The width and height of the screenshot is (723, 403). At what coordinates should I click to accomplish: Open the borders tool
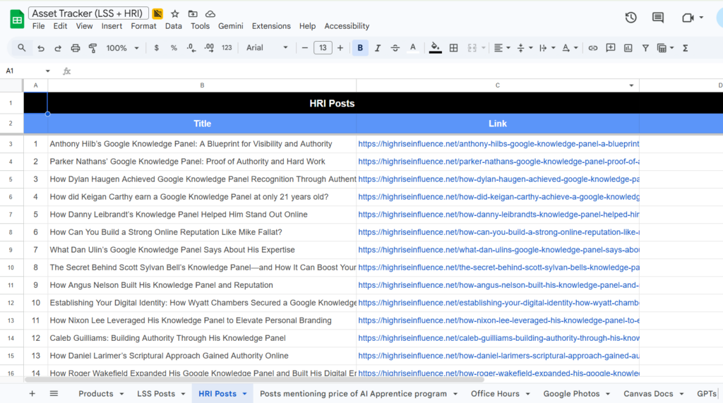click(453, 48)
